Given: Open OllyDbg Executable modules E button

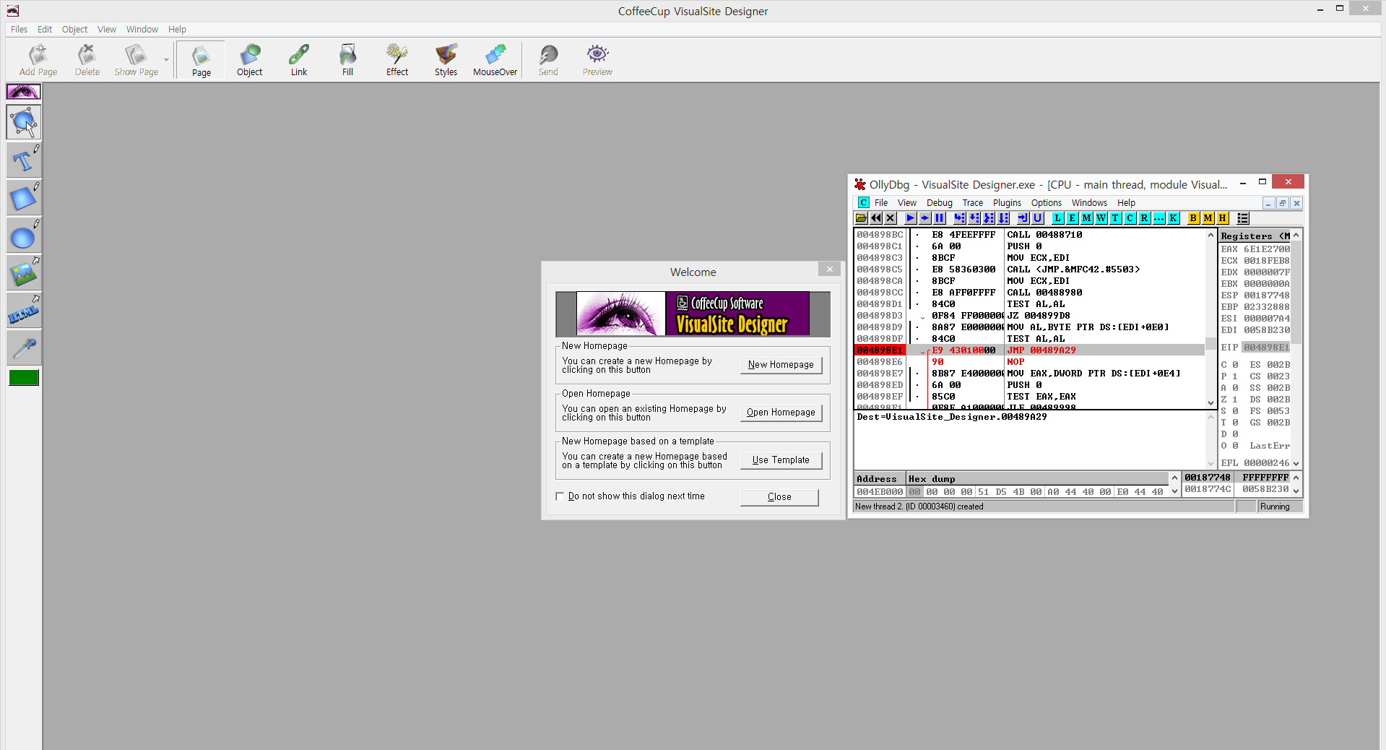Looking at the screenshot, I should click(x=1073, y=218).
